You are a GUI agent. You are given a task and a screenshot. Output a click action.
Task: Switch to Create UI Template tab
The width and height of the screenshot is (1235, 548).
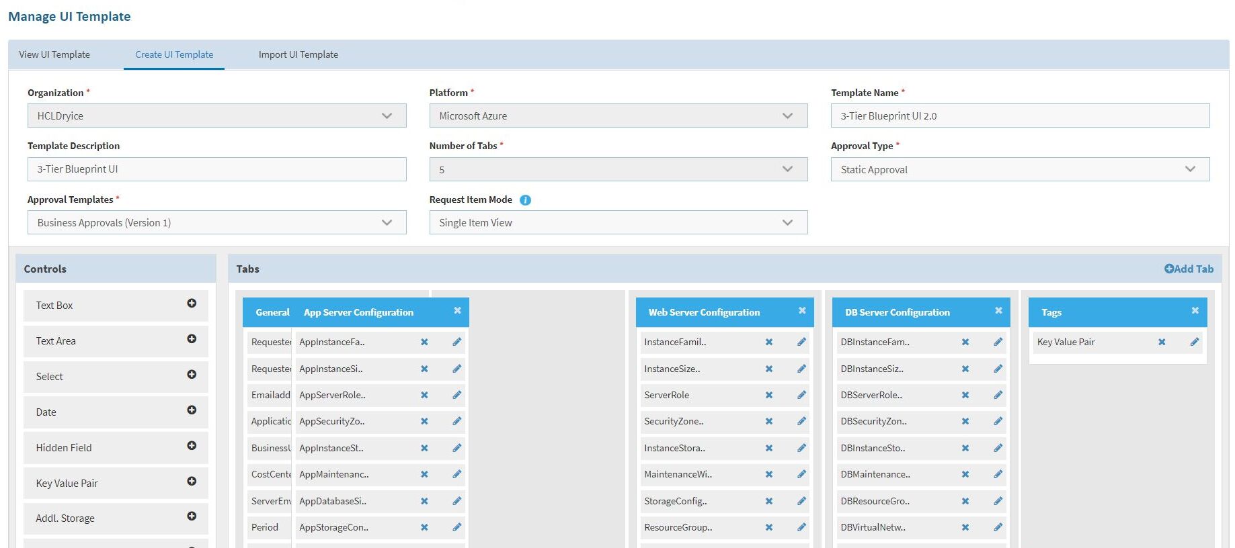pyautogui.click(x=174, y=54)
